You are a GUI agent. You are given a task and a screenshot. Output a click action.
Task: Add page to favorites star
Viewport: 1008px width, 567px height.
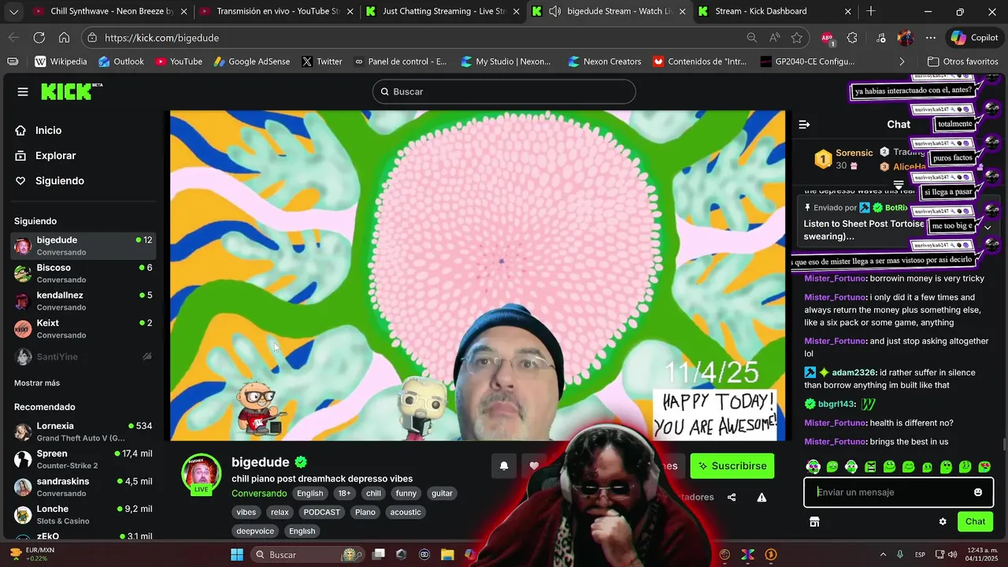pos(797,38)
